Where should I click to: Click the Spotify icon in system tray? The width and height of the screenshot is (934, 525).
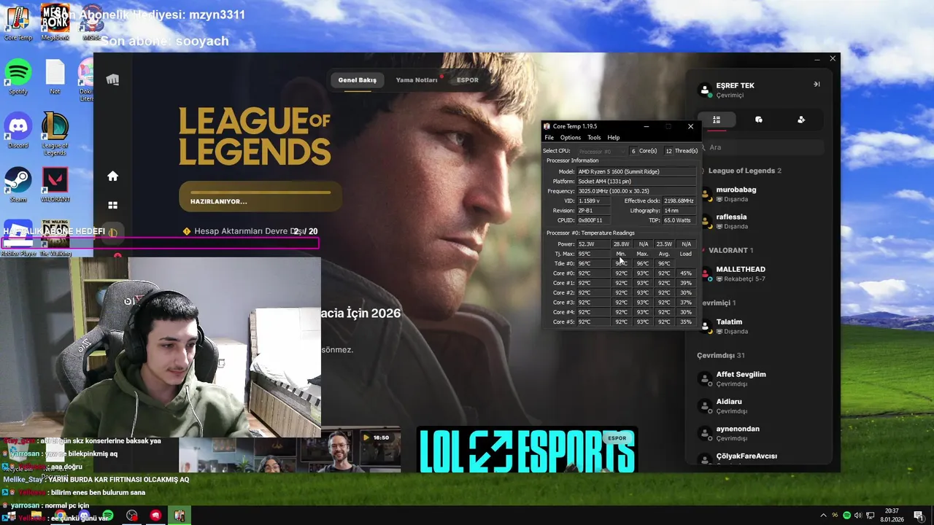pos(846,516)
